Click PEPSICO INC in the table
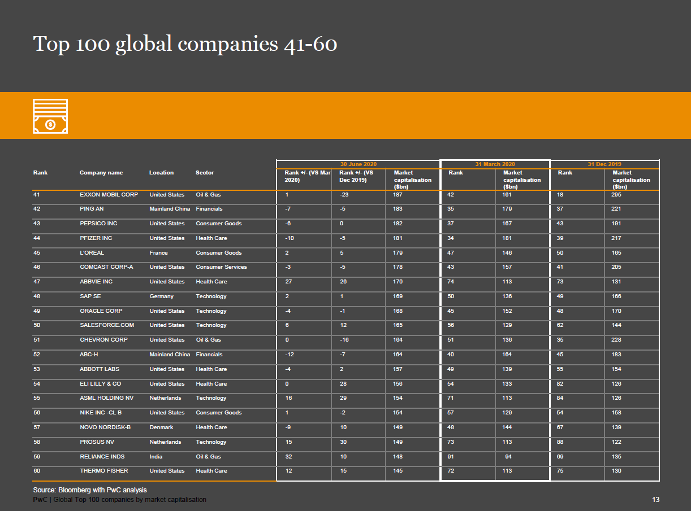The width and height of the screenshot is (691, 511). tap(98, 224)
